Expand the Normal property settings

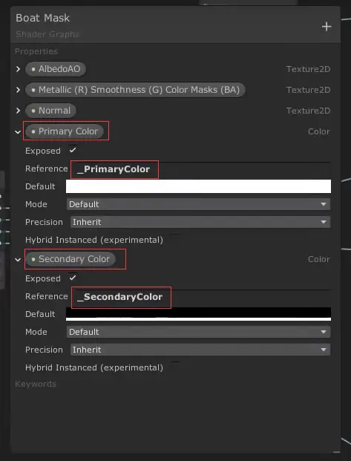tap(19, 111)
